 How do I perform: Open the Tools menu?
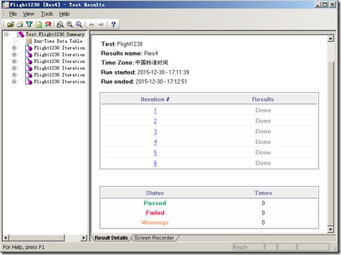click(x=47, y=14)
